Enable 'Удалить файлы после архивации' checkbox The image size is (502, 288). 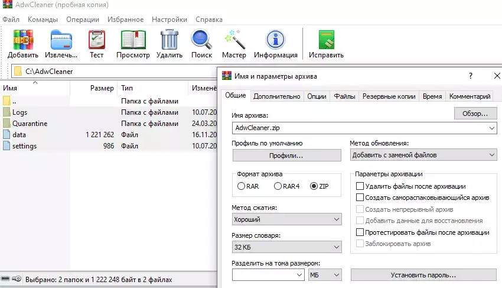360,186
